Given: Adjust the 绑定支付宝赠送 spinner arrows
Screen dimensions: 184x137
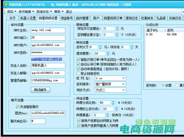Looking at the screenshot, I should [117, 28].
